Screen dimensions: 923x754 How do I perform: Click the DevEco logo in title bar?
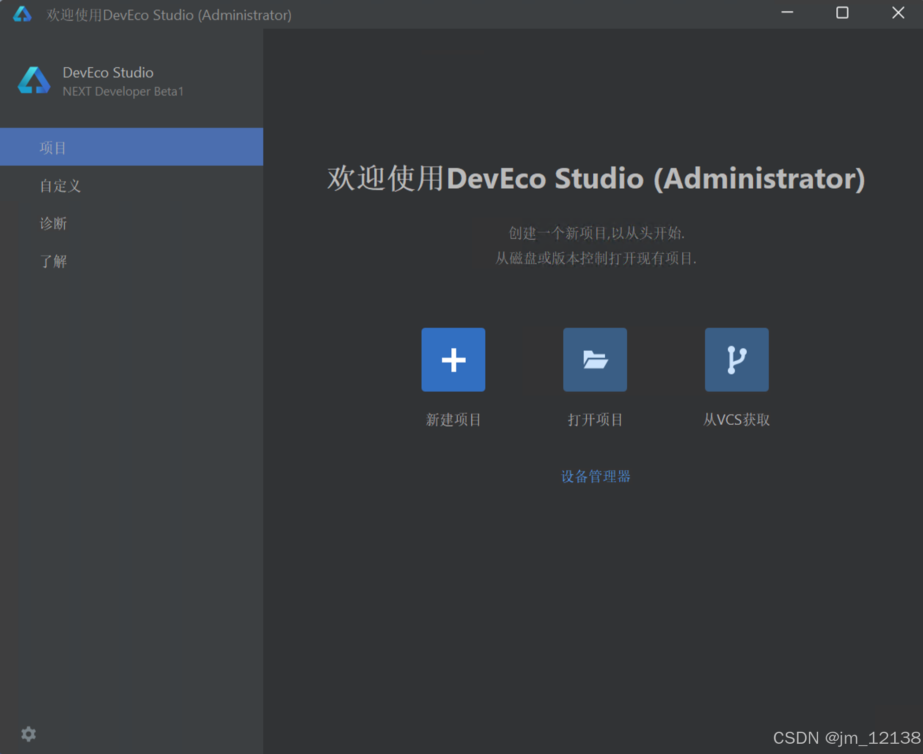22,14
